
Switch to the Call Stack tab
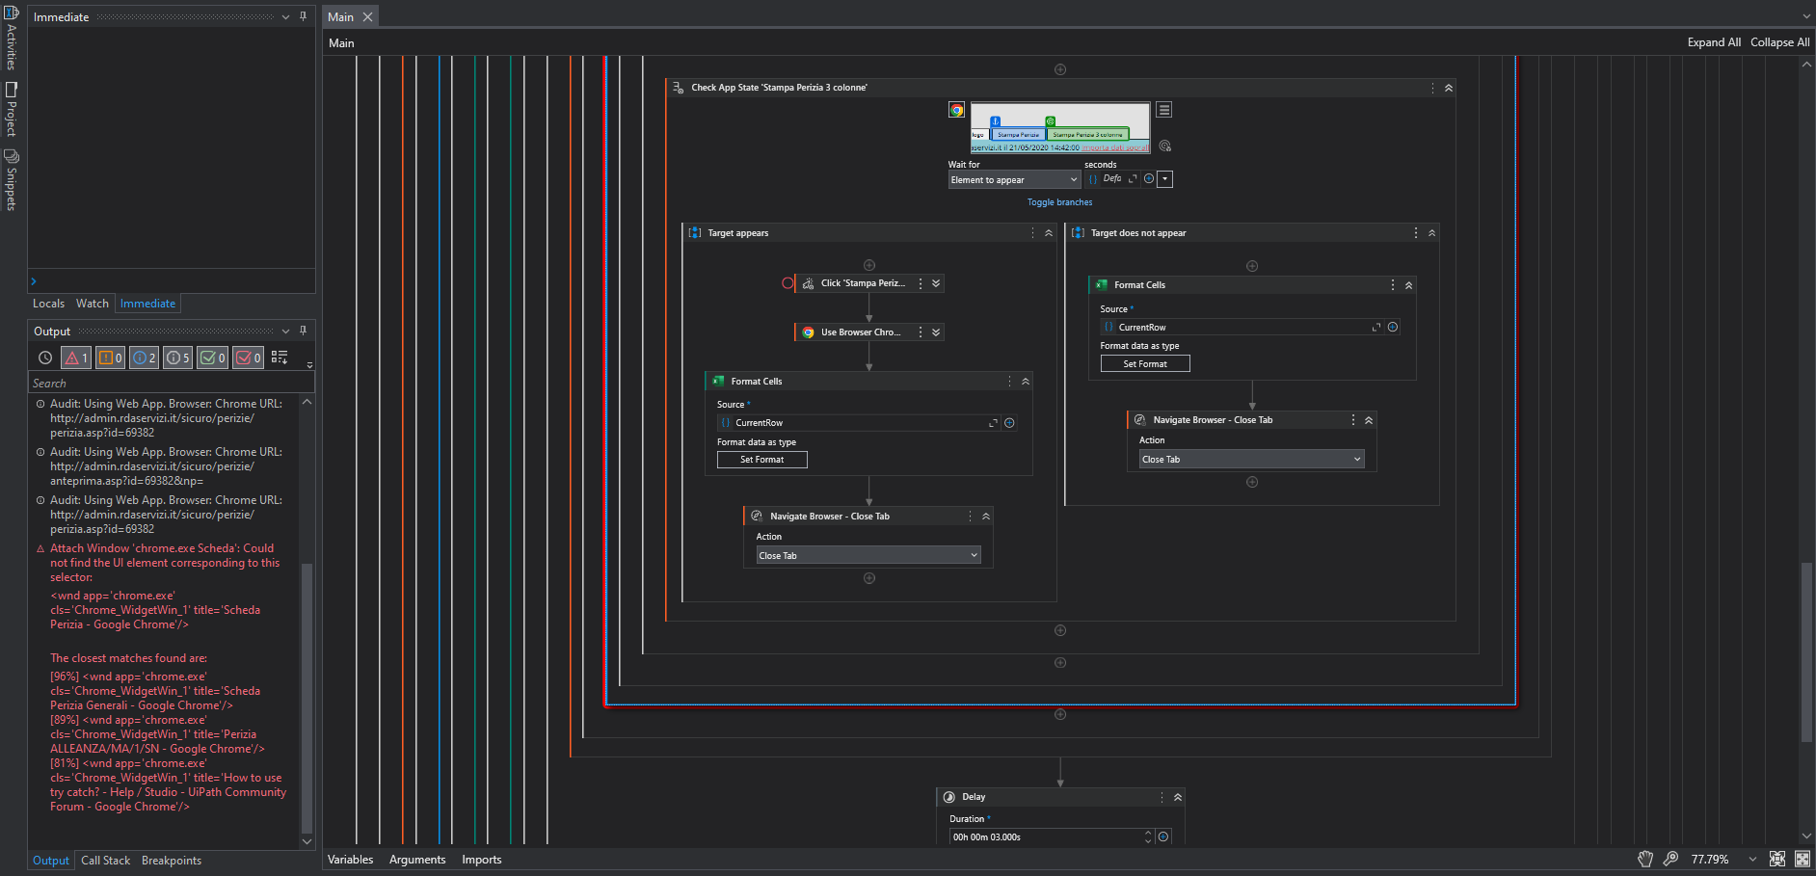point(105,860)
